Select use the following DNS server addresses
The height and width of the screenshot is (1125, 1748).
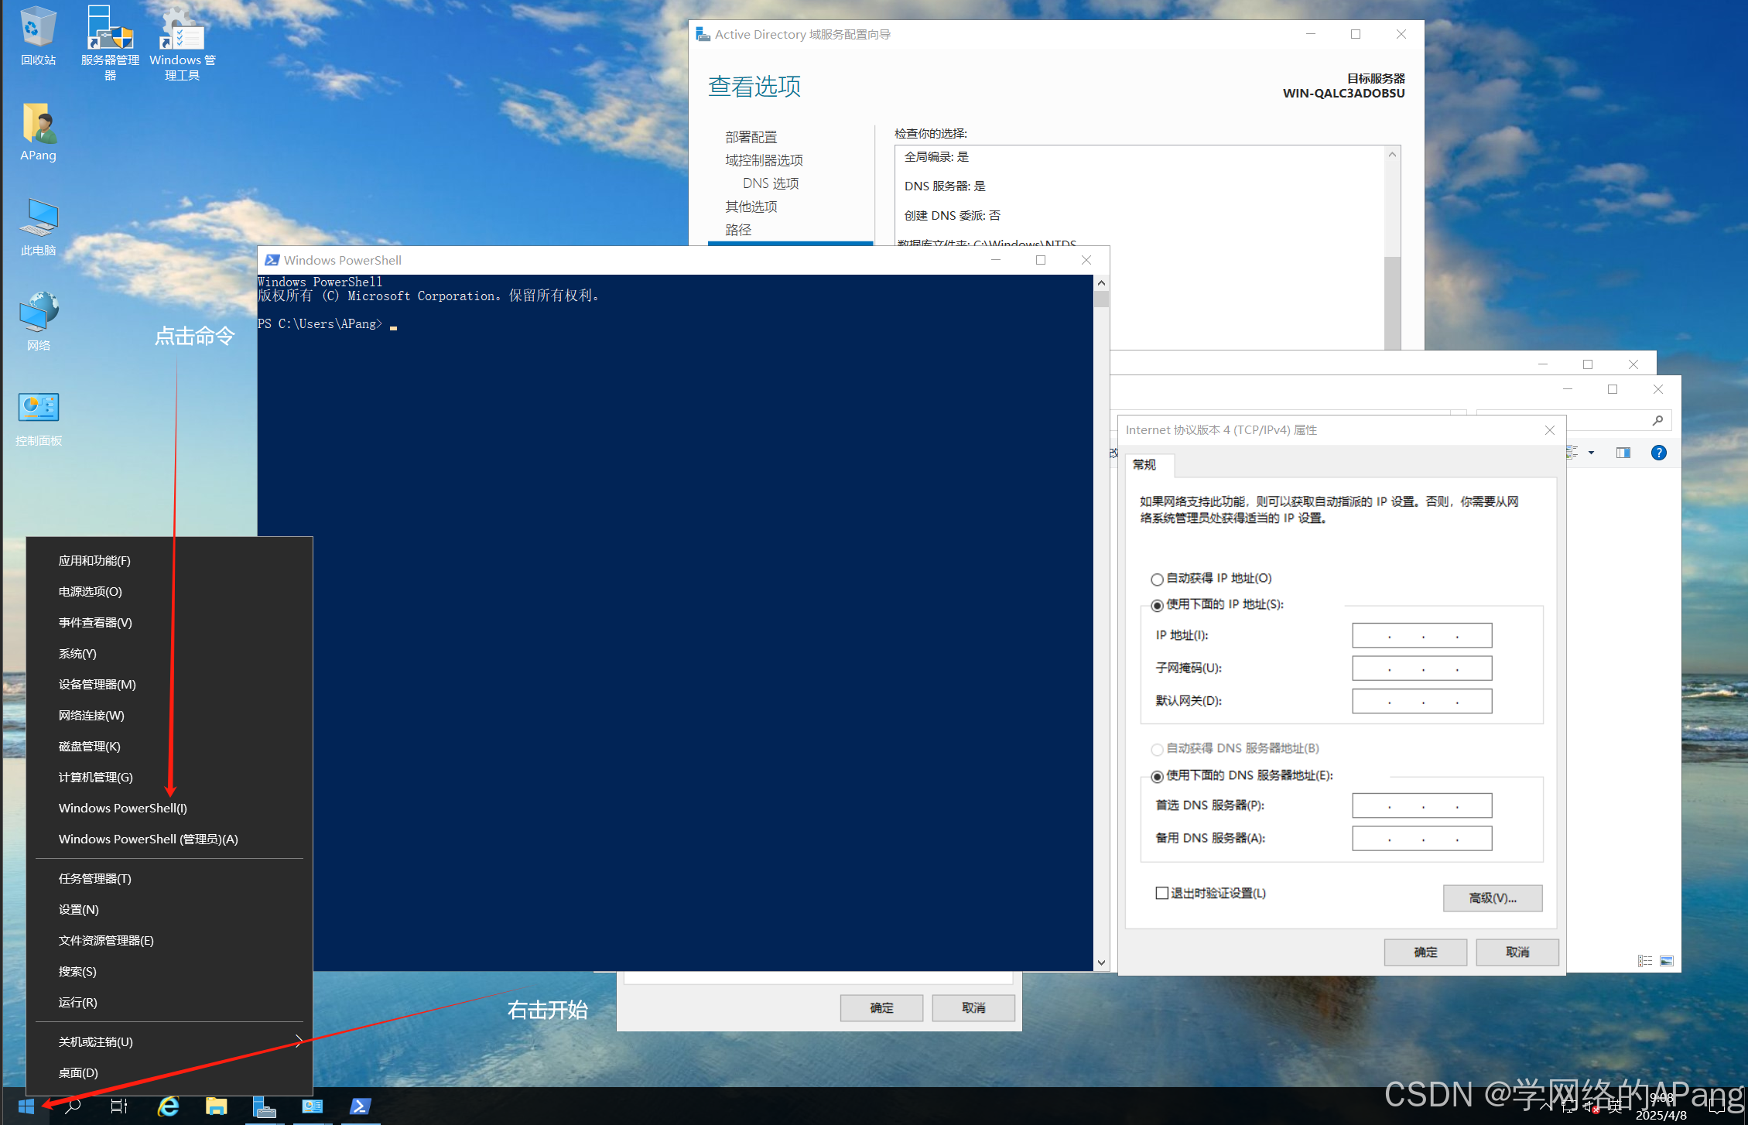click(x=1158, y=776)
